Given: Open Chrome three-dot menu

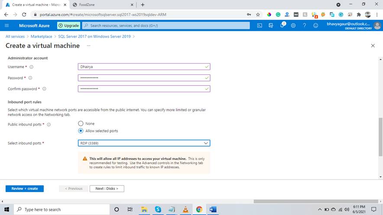Looking at the screenshot, I should (377, 15).
